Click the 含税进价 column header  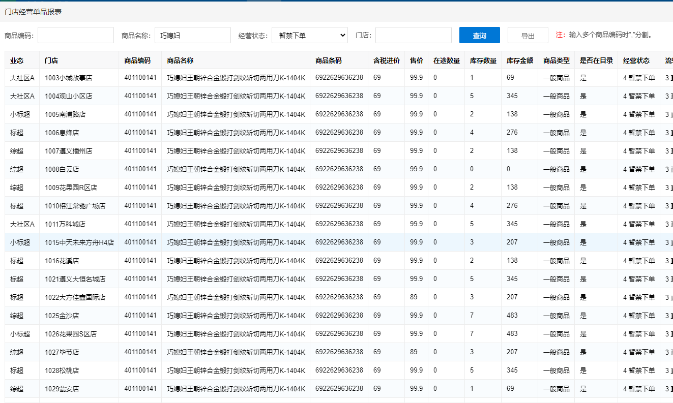(386, 60)
